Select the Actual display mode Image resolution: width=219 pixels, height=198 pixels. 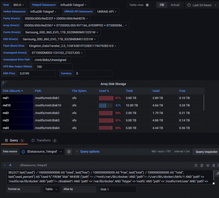coord(175,5)
